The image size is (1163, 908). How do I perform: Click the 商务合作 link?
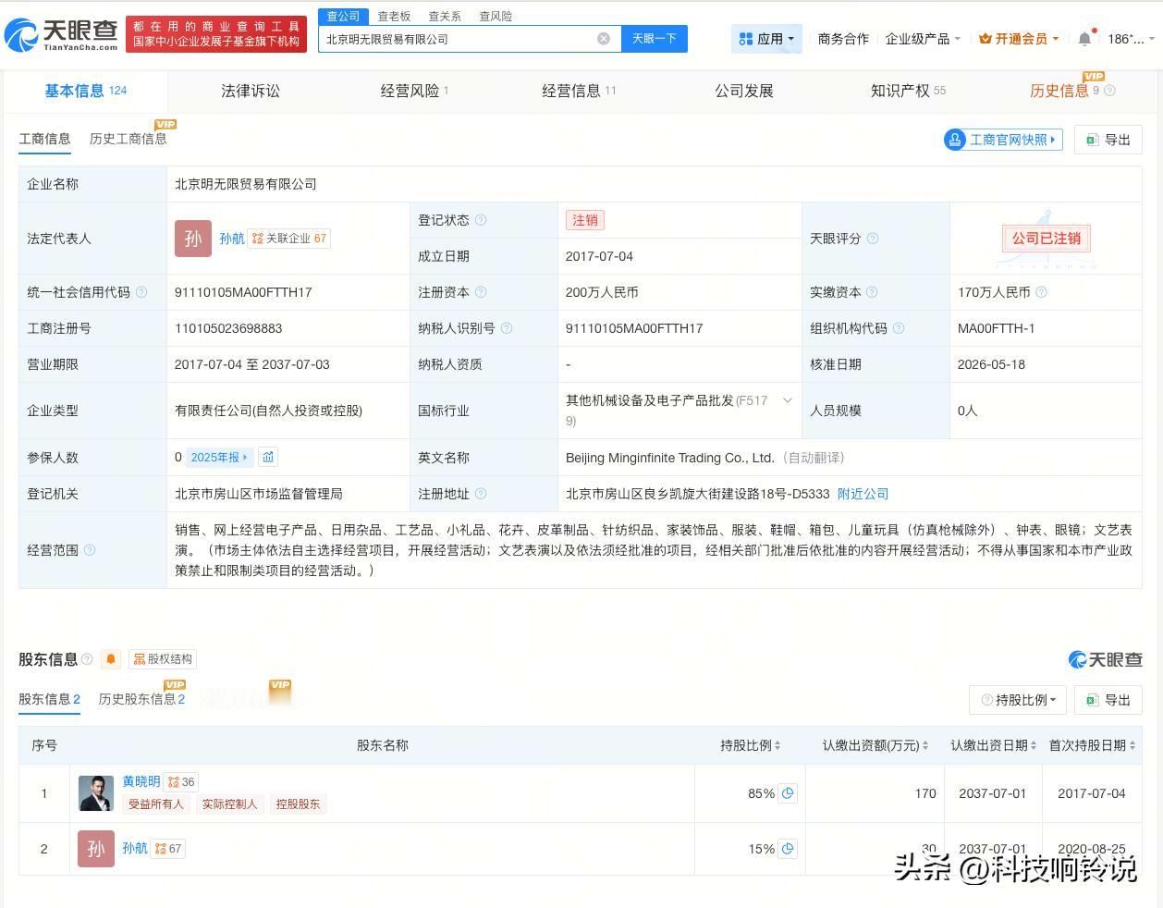[843, 39]
